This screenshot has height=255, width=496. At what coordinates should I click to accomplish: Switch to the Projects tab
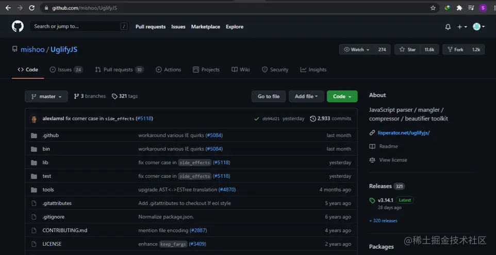click(206, 70)
